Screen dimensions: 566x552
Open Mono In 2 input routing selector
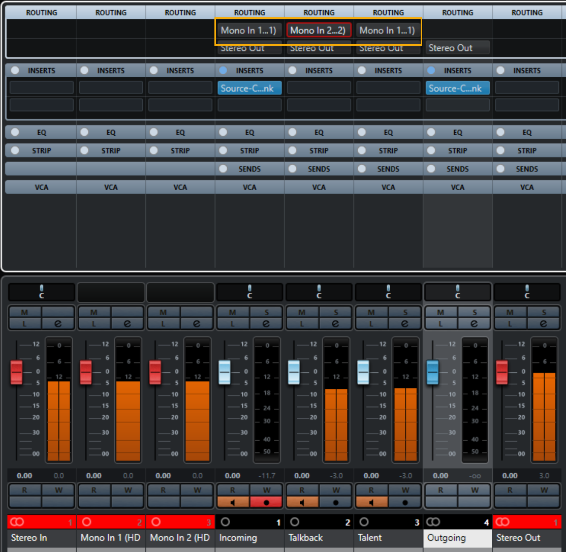pos(319,30)
